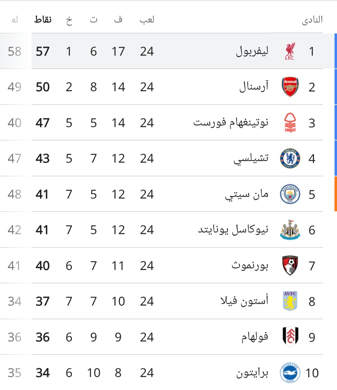Select the أستون فيلا table row
Image resolution: width=337 pixels, height=390 pixels.
coord(161,301)
